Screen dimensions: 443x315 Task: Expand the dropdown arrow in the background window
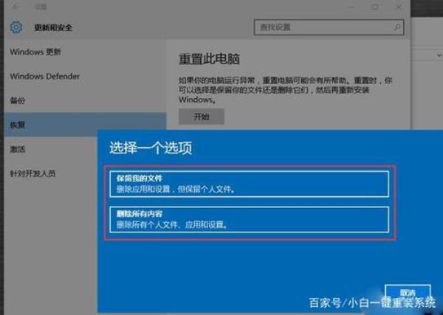439,55
